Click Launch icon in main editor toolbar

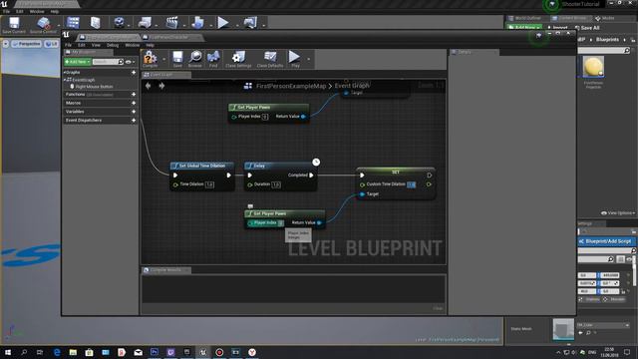[x=250, y=23]
